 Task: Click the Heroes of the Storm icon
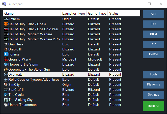tap(6, 64)
